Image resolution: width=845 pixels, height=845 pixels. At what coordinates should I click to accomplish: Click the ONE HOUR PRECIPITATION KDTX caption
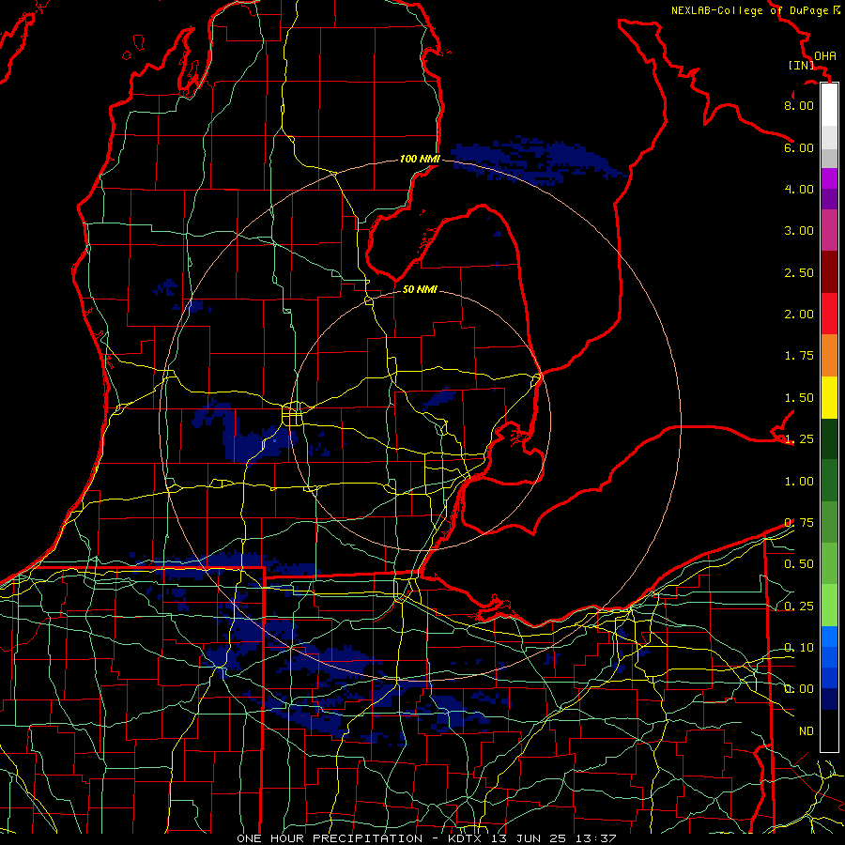pyautogui.click(x=426, y=838)
